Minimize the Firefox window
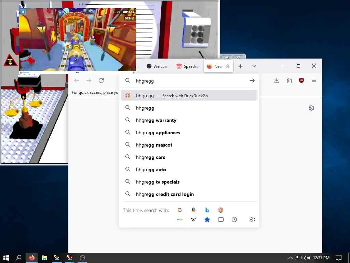 pyautogui.click(x=283, y=66)
